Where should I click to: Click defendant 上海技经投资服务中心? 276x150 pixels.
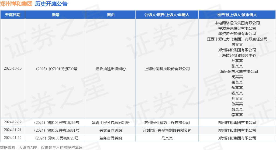237,55
